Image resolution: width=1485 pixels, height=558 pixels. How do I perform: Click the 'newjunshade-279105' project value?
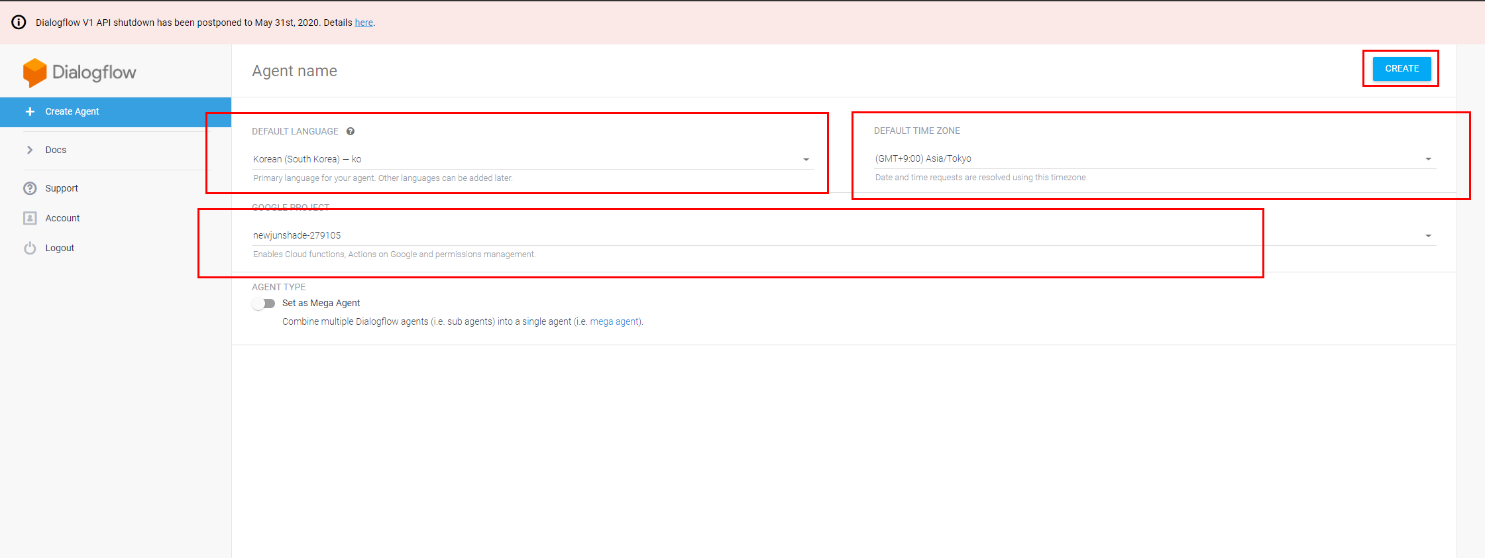(x=297, y=235)
